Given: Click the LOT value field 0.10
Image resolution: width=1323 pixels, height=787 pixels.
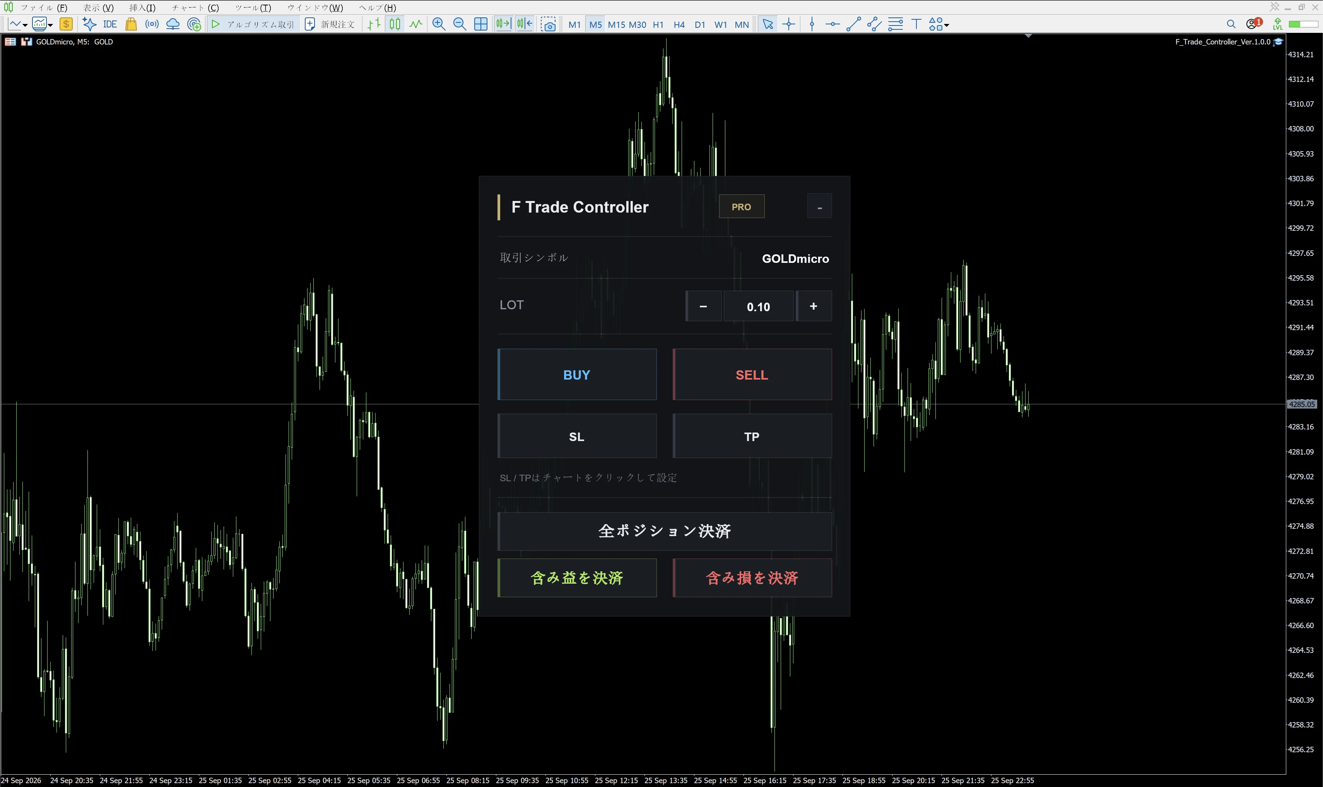Looking at the screenshot, I should click(758, 306).
